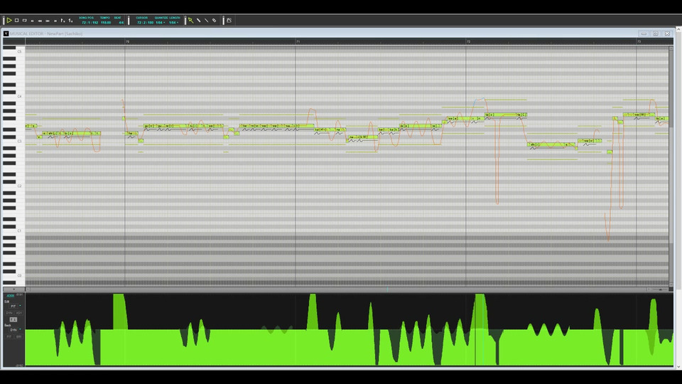The height and width of the screenshot is (384, 682).
Task: Click the piano roll horizontal scrollbar
Action: (337, 289)
